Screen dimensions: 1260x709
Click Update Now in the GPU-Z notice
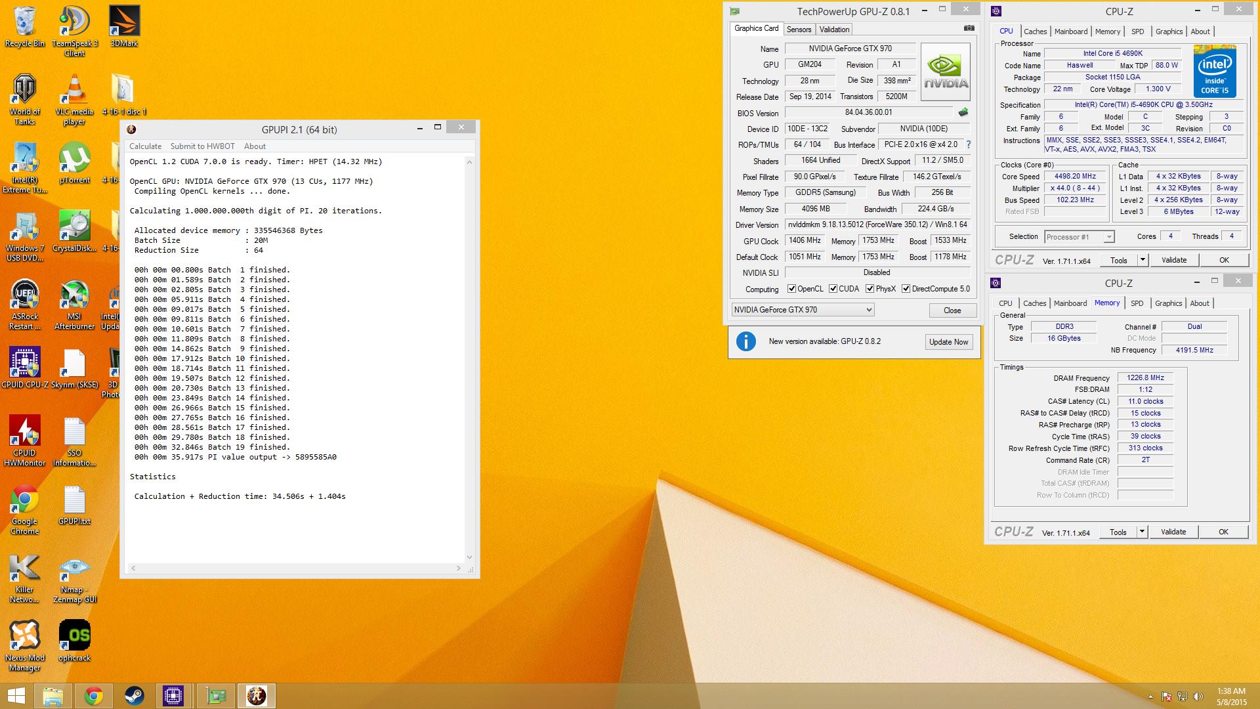(x=948, y=342)
